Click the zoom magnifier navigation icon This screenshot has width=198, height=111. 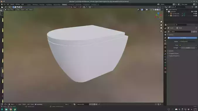tap(161, 22)
